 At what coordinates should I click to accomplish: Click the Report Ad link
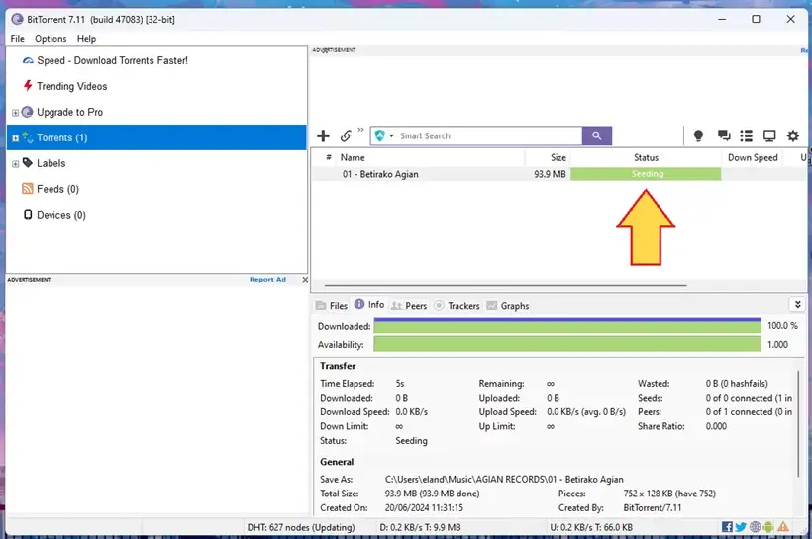(x=267, y=279)
